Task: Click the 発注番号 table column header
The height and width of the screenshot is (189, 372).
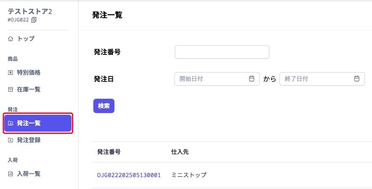Action: 109,152
